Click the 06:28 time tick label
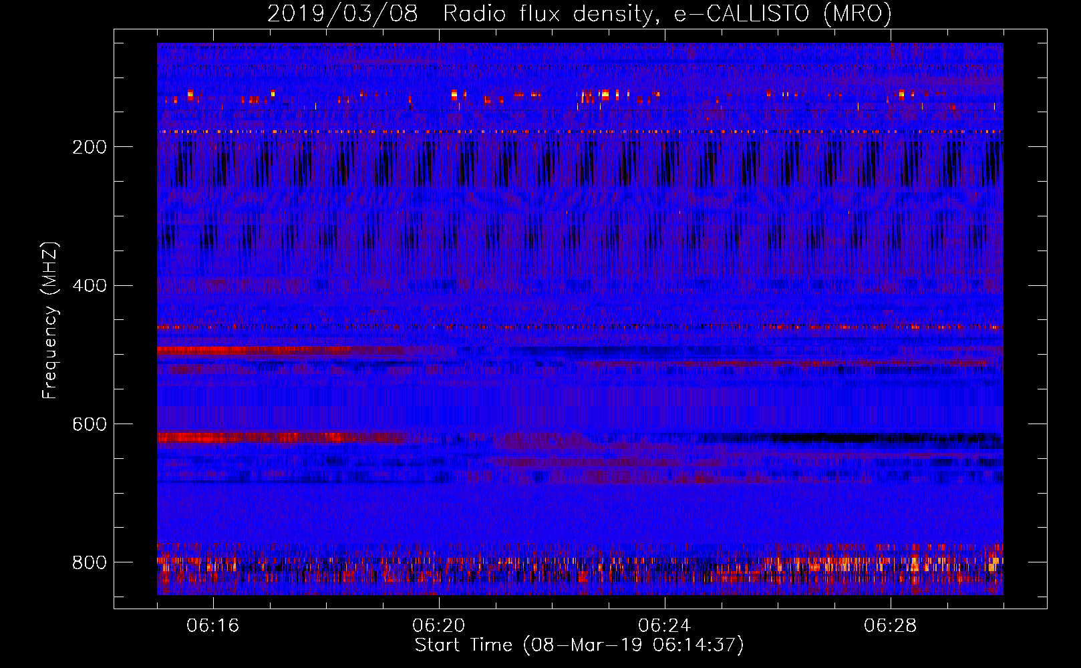Image resolution: width=1081 pixels, height=668 pixels. [x=891, y=626]
